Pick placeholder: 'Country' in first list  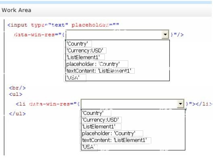96,64
